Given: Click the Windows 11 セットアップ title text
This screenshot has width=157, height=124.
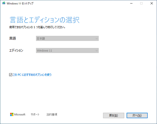Looking at the screenshot, I should tap(20, 3).
